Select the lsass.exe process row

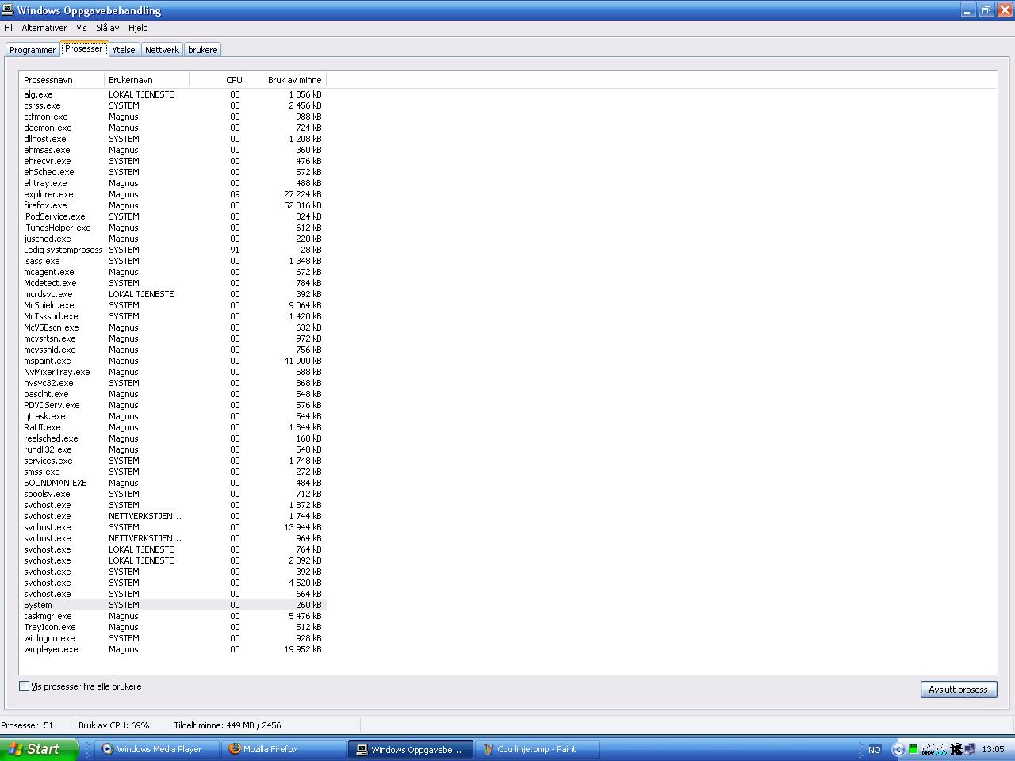pyautogui.click(x=173, y=261)
